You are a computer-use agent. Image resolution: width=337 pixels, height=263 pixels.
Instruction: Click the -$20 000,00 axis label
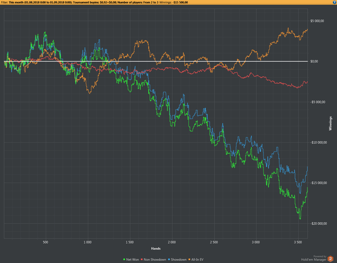click(x=319, y=224)
